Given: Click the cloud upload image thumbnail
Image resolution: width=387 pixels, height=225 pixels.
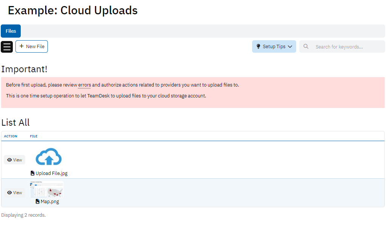Looking at the screenshot, I should [49, 157].
